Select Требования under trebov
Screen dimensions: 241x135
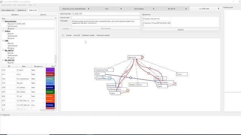point(12,36)
